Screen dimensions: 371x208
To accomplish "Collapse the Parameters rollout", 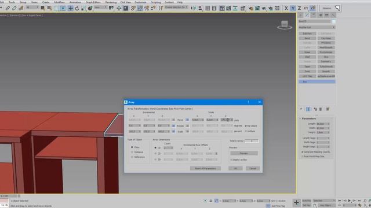I will click(309, 118).
